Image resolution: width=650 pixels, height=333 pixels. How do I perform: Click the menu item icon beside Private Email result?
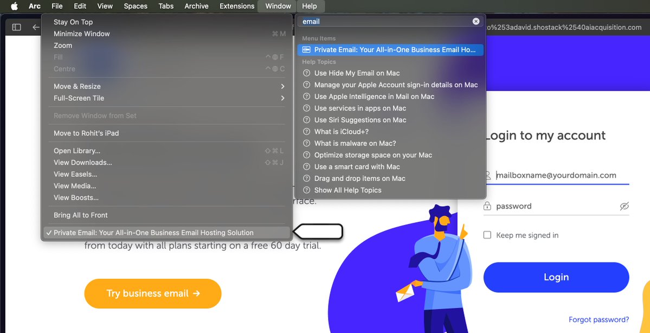306,50
